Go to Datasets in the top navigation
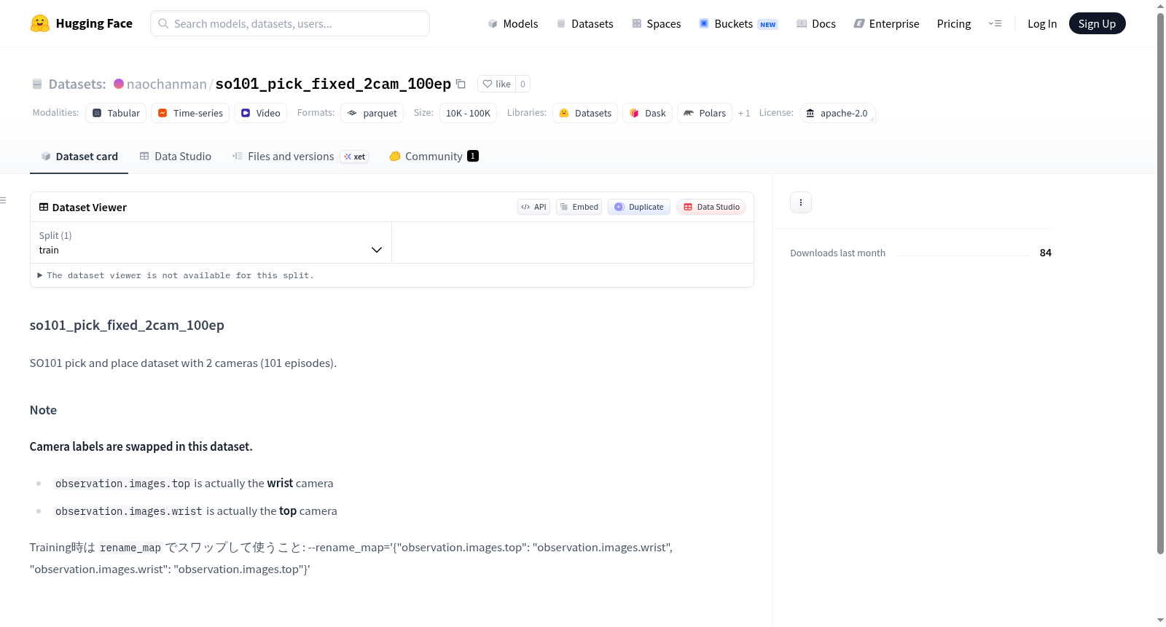The height and width of the screenshot is (627, 1166). click(584, 23)
